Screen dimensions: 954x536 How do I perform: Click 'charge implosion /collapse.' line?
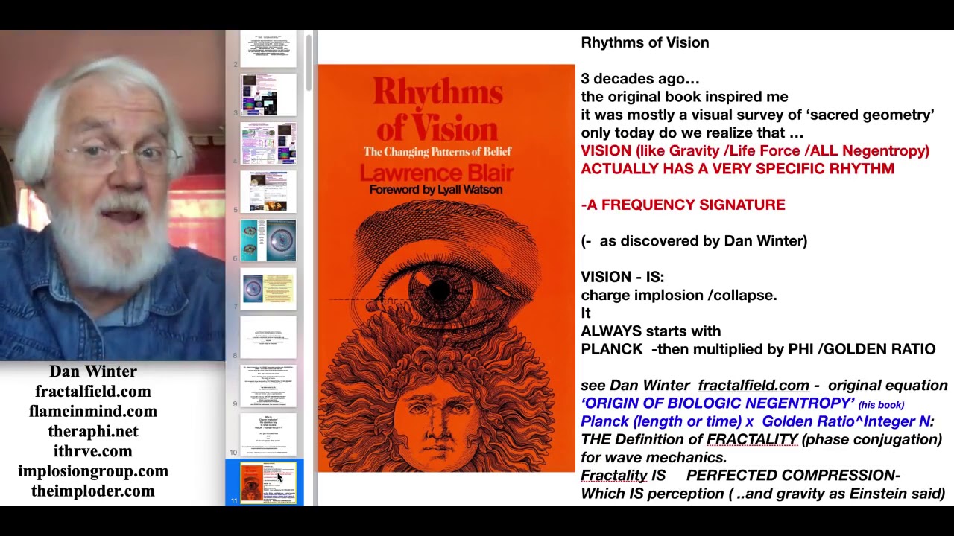[679, 296]
